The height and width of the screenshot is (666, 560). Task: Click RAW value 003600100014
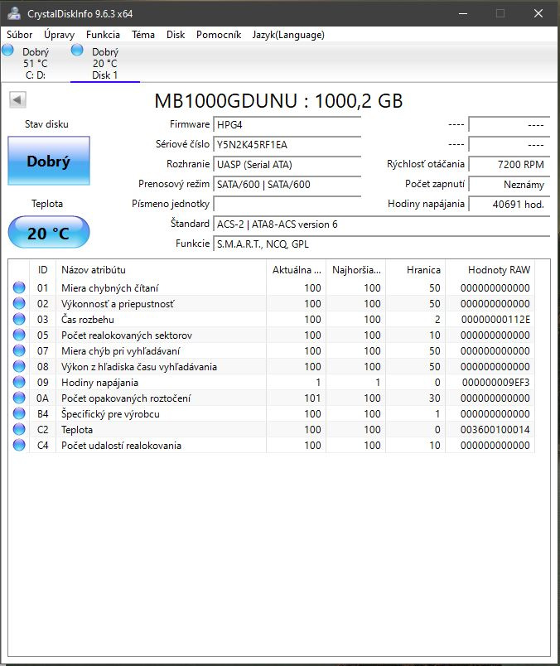click(495, 429)
